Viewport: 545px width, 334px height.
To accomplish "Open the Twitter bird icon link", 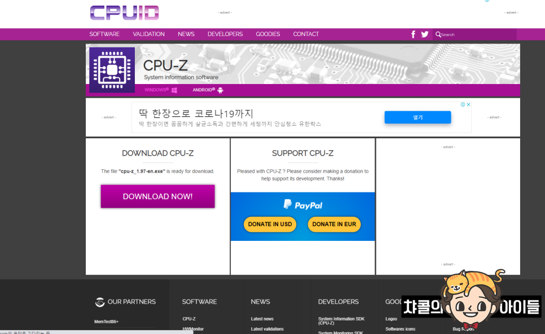I will (425, 34).
